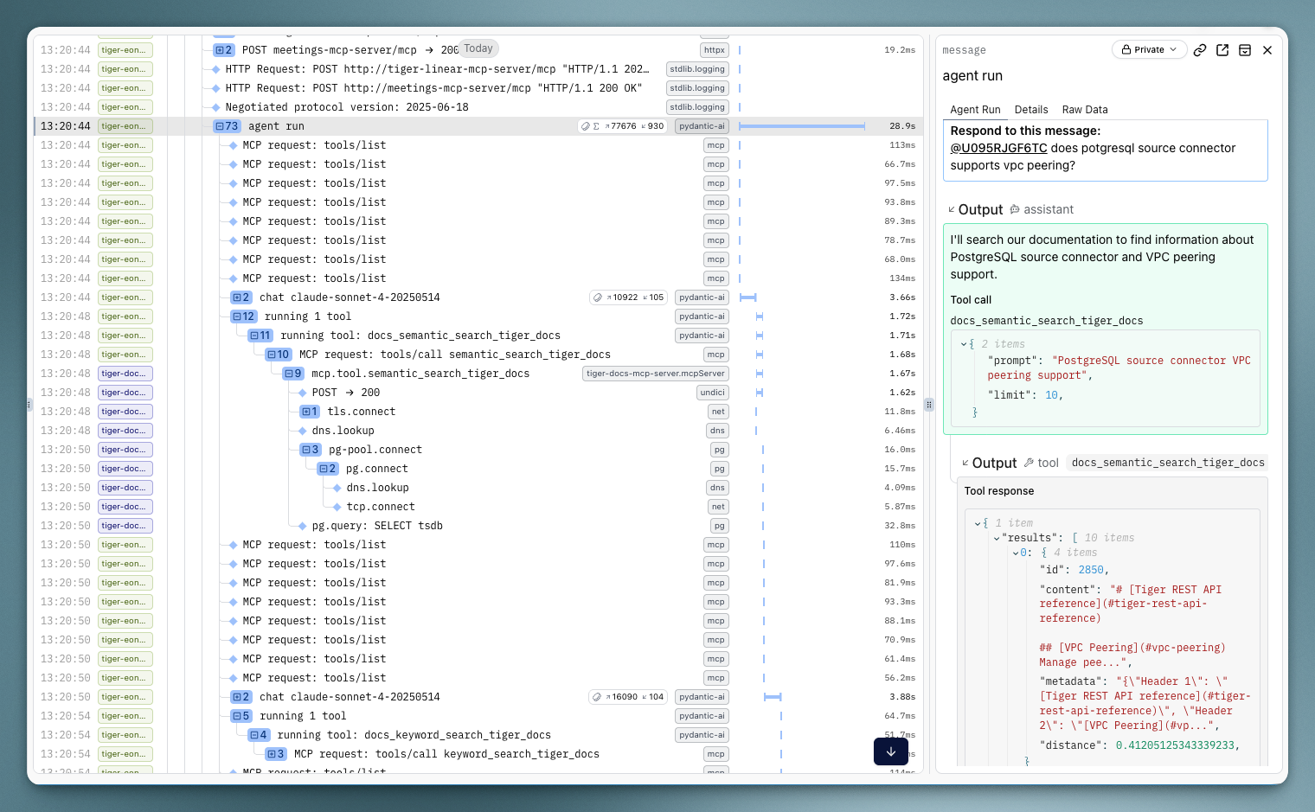Click the Today date label
Image resolution: width=1315 pixels, height=812 pixels.
478,48
